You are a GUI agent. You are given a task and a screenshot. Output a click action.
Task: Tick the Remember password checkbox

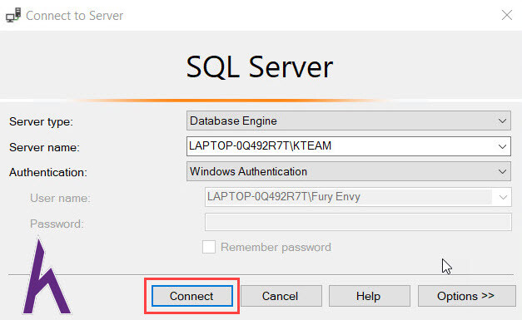(x=209, y=247)
